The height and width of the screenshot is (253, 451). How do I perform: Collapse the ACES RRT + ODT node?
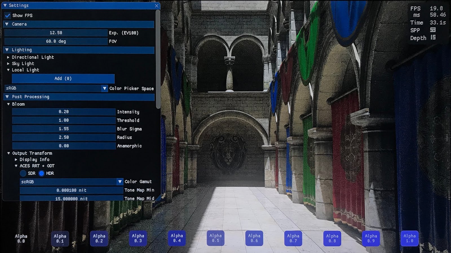point(16,166)
